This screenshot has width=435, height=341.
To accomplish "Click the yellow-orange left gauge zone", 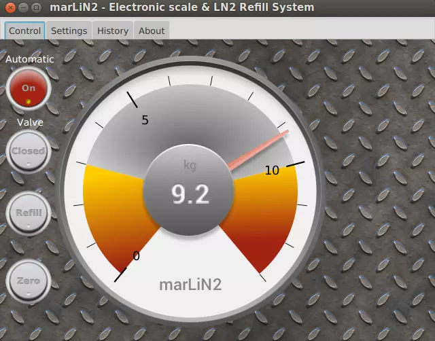I will pos(109,211).
